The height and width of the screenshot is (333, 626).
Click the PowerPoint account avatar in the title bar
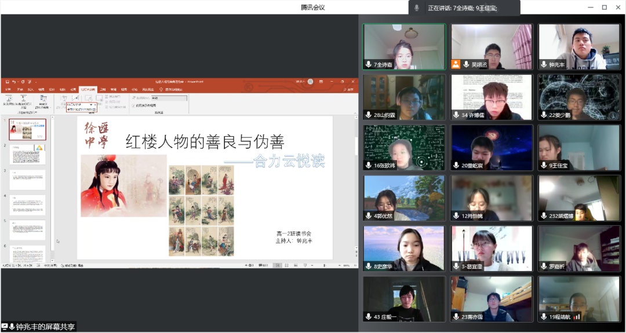click(x=311, y=82)
